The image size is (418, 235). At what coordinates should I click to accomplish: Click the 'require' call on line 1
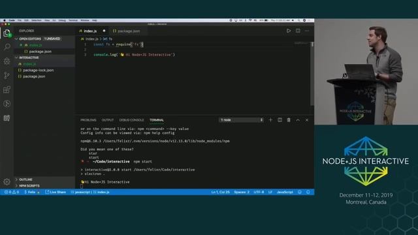coord(123,44)
